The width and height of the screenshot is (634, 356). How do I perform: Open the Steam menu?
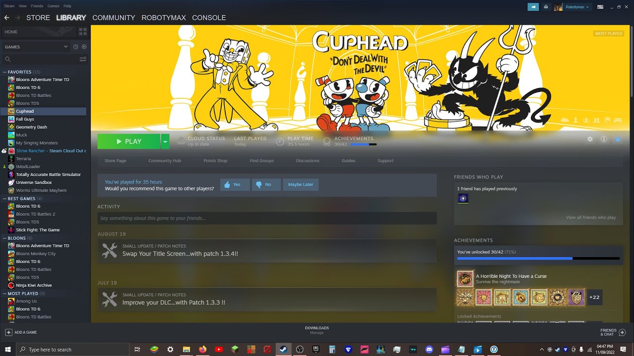pos(9,6)
